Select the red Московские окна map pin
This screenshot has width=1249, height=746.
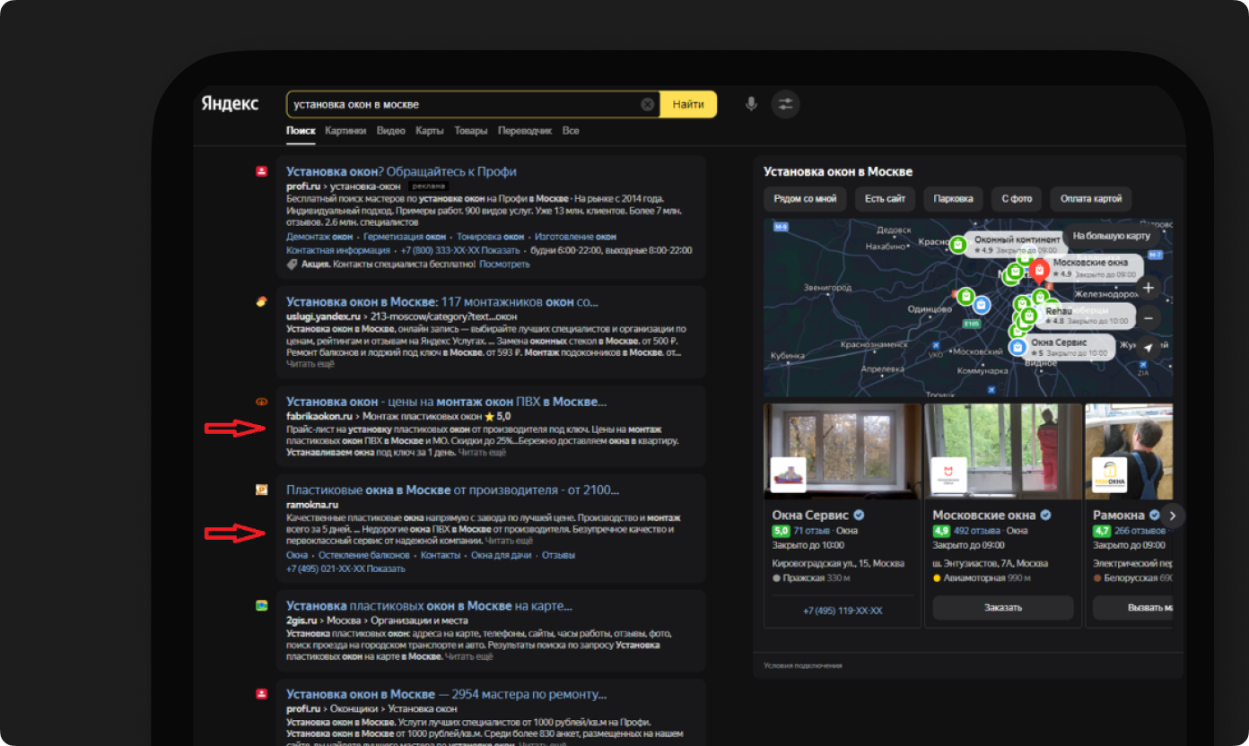[1039, 270]
